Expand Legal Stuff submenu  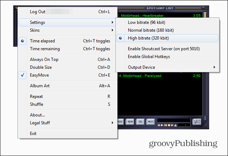click(67, 123)
